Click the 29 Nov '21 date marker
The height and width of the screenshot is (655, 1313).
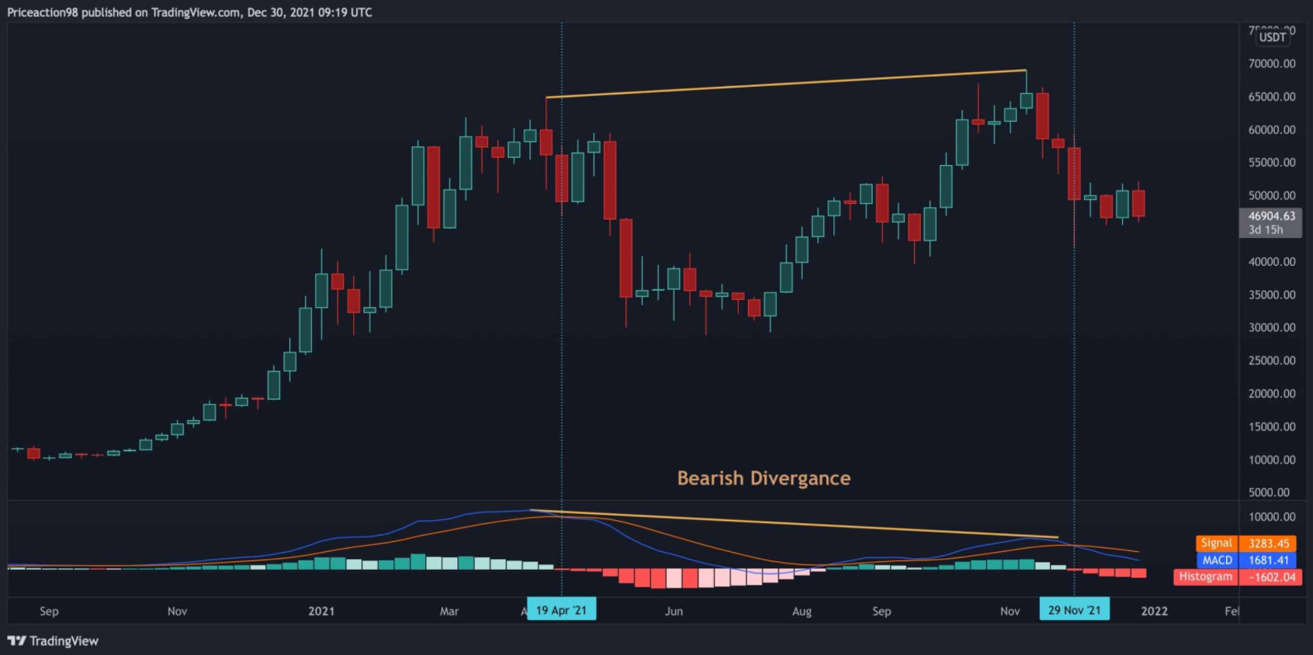click(1074, 610)
